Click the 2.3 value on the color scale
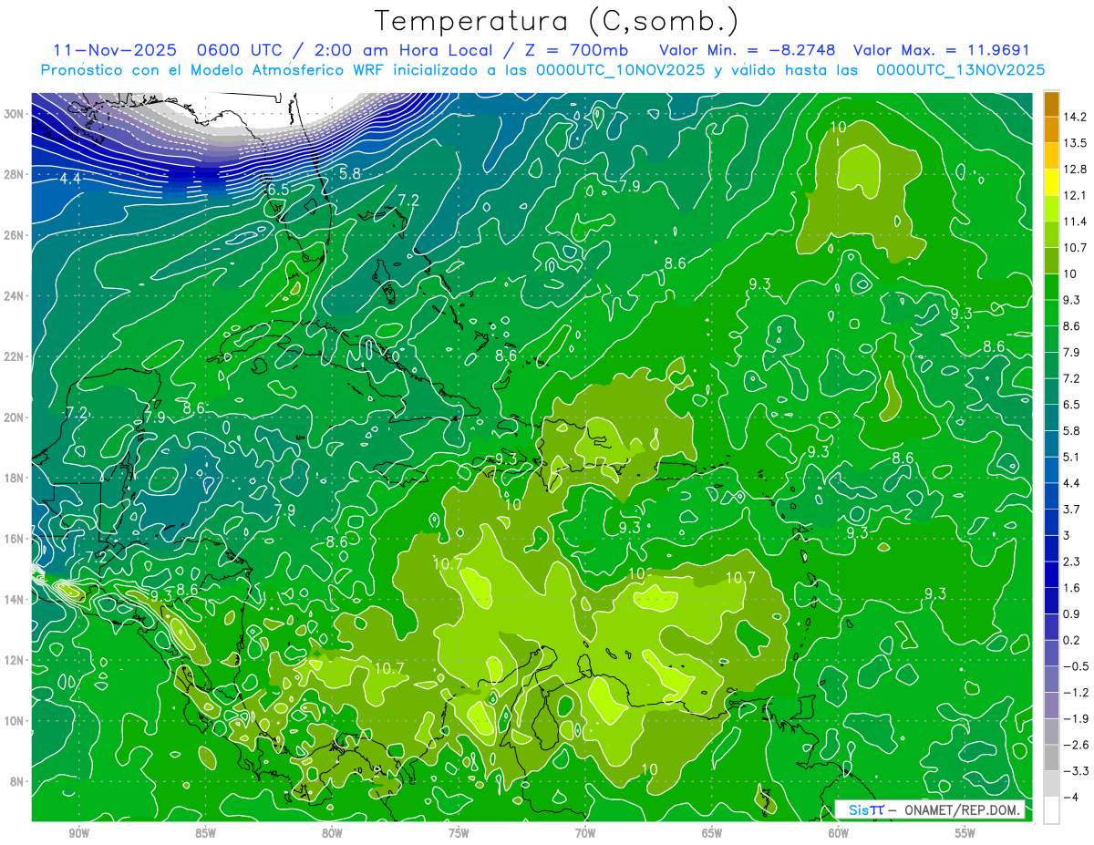The height and width of the screenshot is (845, 1094). 1073,562
